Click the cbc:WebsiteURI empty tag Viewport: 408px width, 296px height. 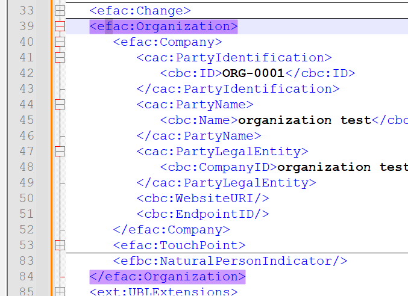(202, 199)
